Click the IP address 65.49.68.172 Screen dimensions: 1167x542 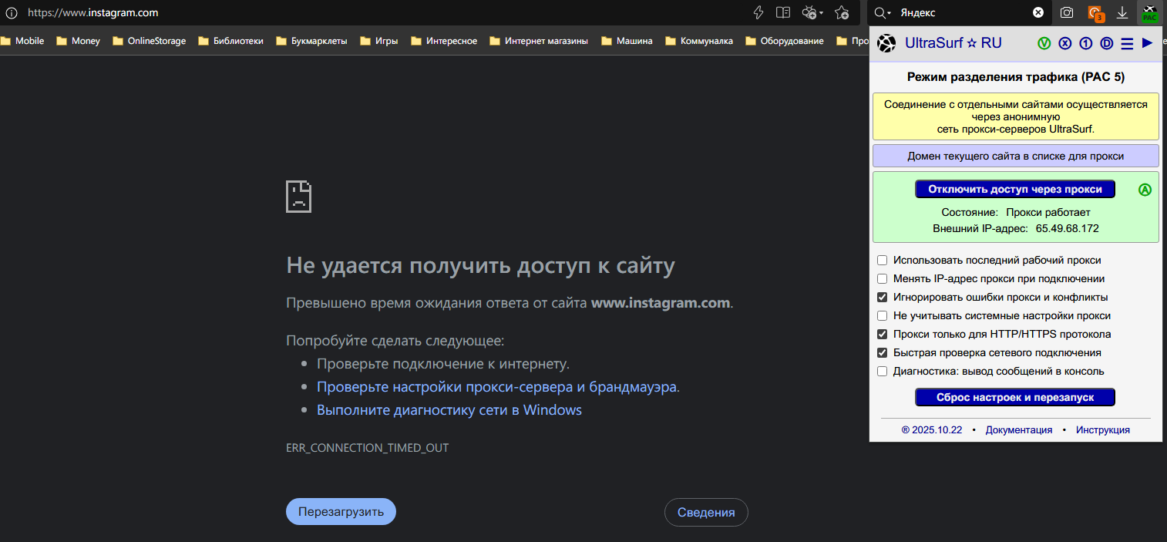(1067, 228)
